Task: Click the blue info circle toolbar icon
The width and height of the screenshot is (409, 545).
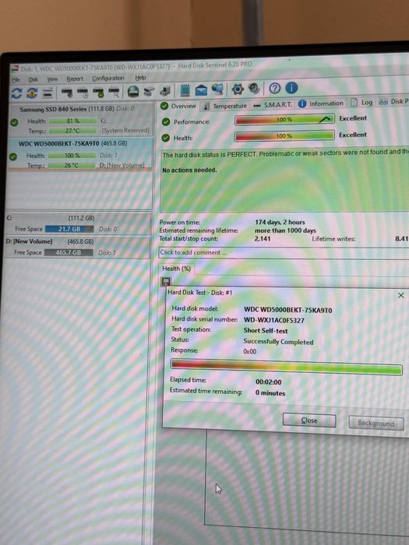Action: [x=291, y=88]
